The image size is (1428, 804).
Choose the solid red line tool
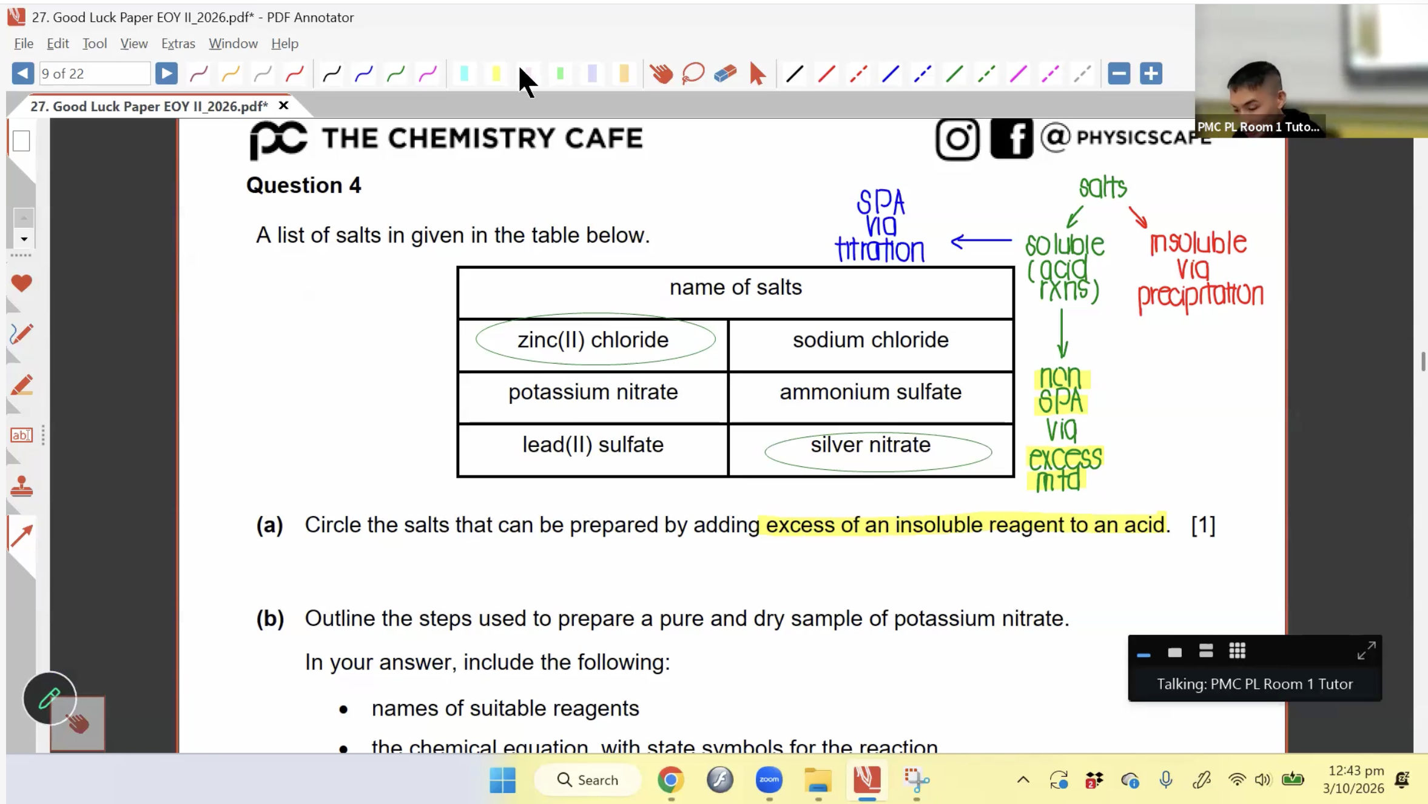coord(826,74)
